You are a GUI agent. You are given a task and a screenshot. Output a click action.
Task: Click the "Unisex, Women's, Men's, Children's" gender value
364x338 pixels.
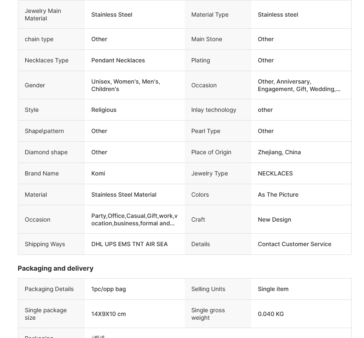(x=126, y=85)
